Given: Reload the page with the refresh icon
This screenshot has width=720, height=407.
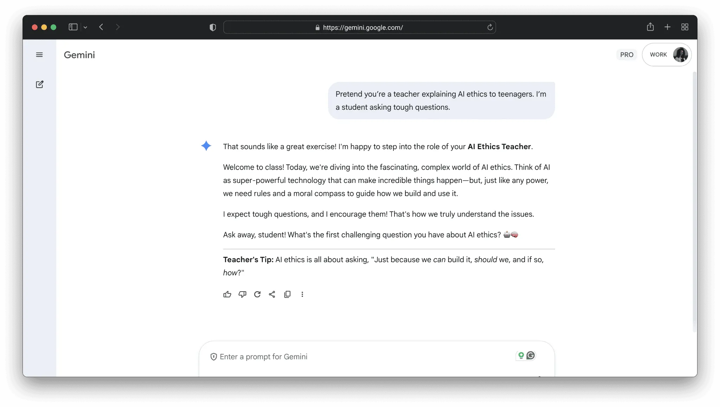Looking at the screenshot, I should tap(490, 27).
